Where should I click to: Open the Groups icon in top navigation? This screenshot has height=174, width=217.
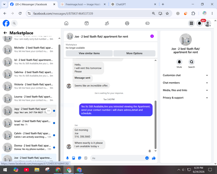click(x=127, y=23)
